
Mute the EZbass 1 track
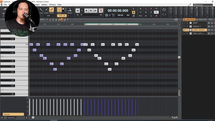[209, 26]
